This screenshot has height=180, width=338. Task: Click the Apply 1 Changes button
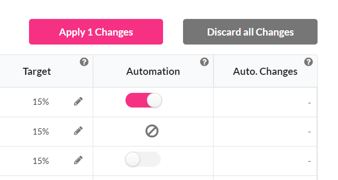pos(96,32)
